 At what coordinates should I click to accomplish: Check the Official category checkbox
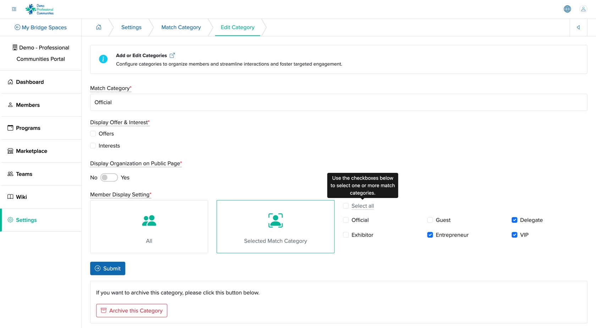click(346, 220)
